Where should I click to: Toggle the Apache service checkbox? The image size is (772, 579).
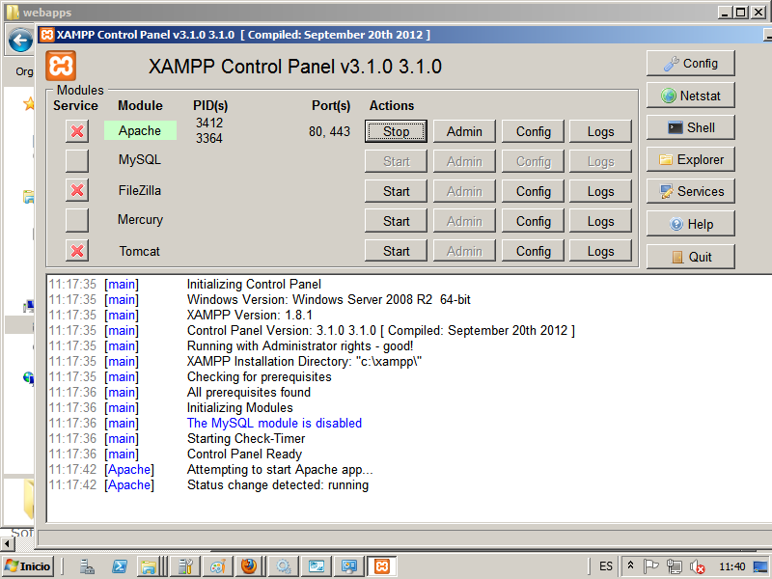coord(77,131)
